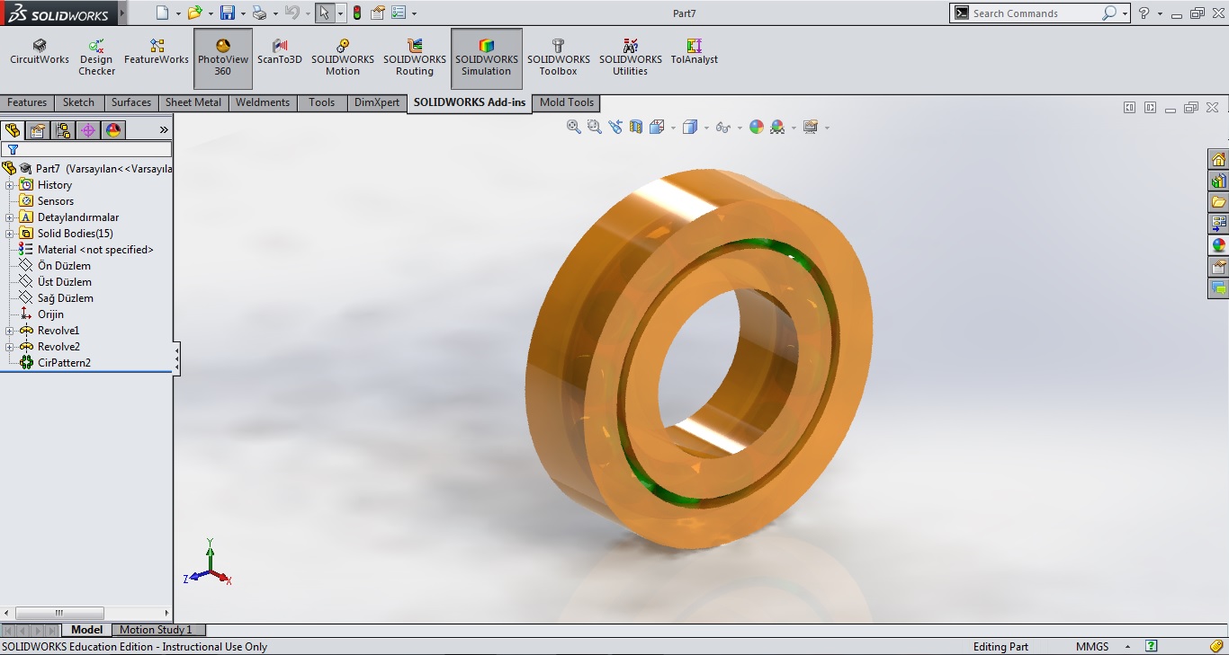1229x655 pixels.
Task: Enable the SOLIDWORKS Utilities add-in
Action: (x=631, y=58)
